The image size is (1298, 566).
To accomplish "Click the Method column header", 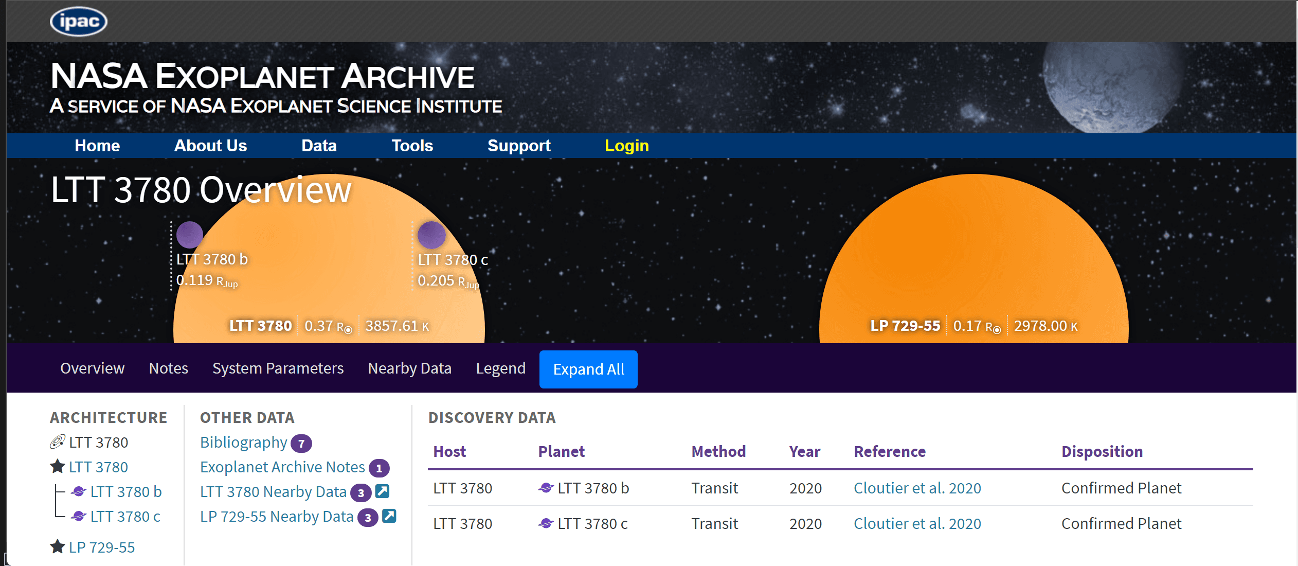I will tap(718, 452).
